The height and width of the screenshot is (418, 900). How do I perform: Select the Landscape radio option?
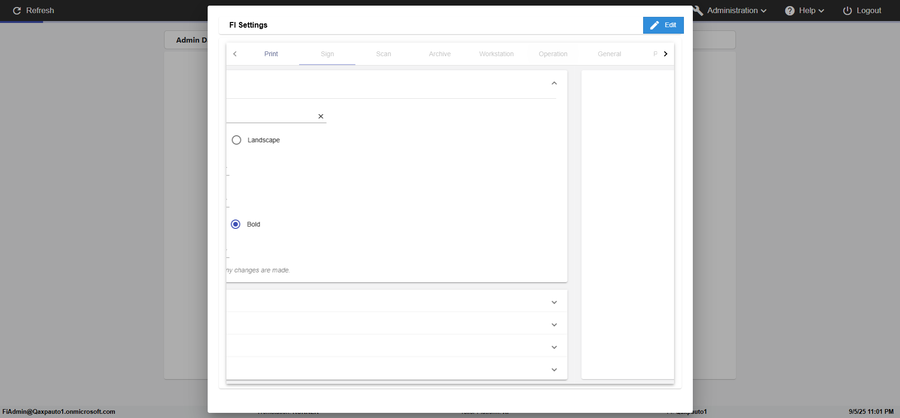click(x=237, y=140)
